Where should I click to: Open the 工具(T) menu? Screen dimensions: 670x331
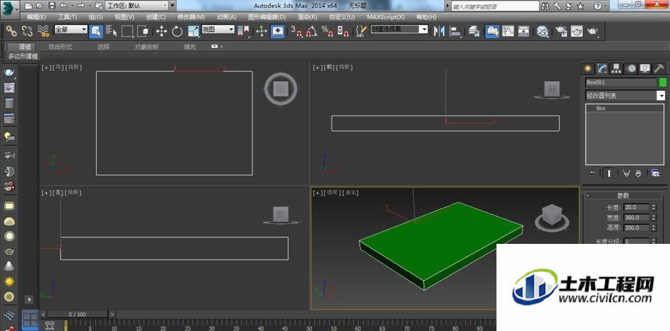[68, 17]
